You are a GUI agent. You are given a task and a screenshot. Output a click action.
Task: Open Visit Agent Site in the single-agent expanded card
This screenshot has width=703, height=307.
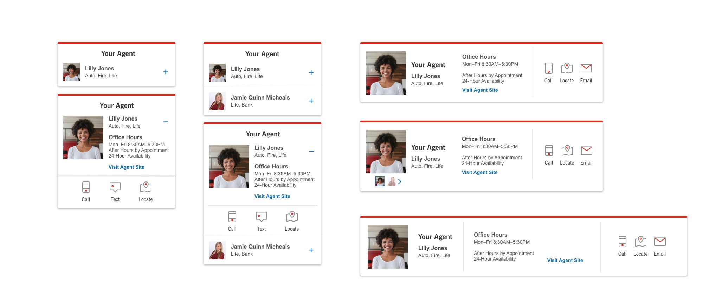click(x=126, y=167)
